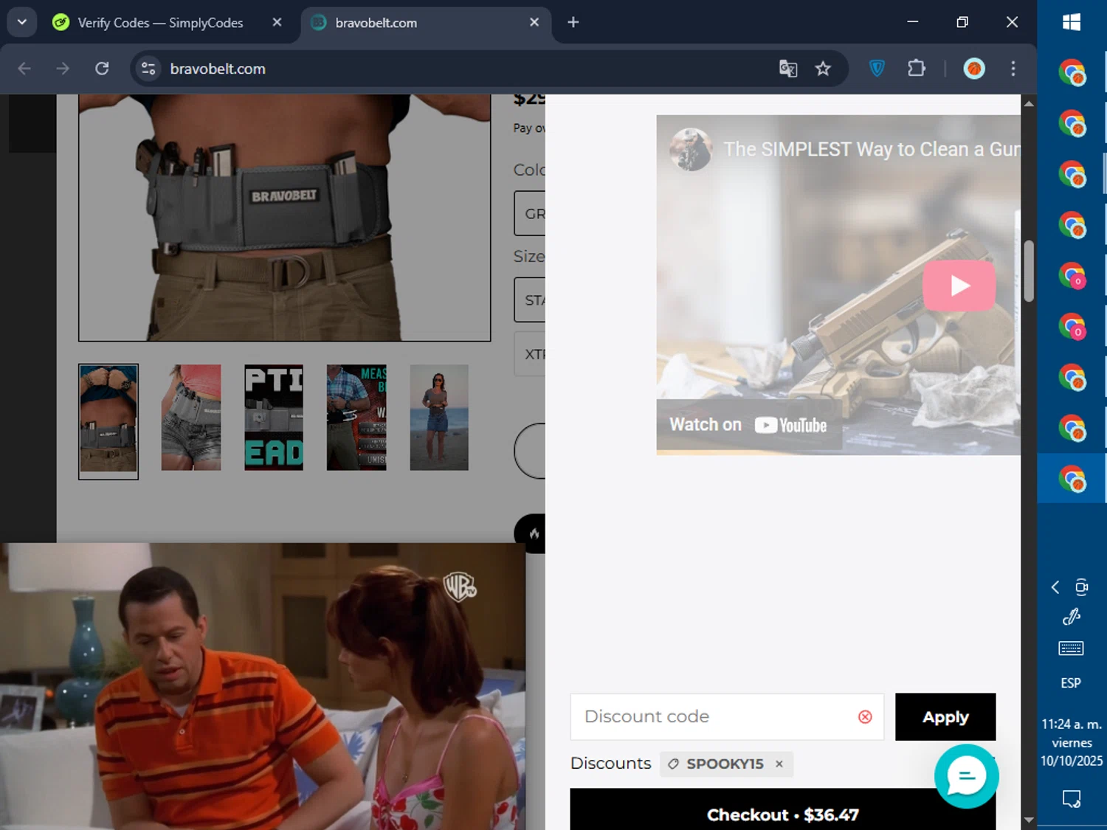Switch to the bravobelt.com tab

tap(376, 23)
